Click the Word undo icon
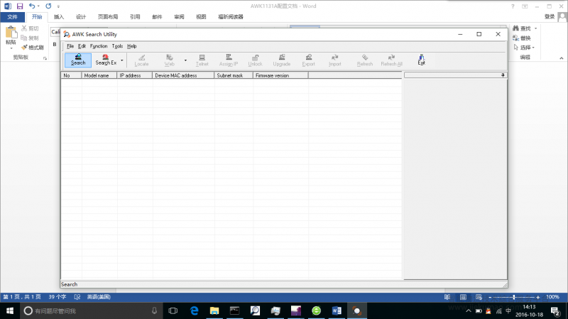 (x=32, y=6)
